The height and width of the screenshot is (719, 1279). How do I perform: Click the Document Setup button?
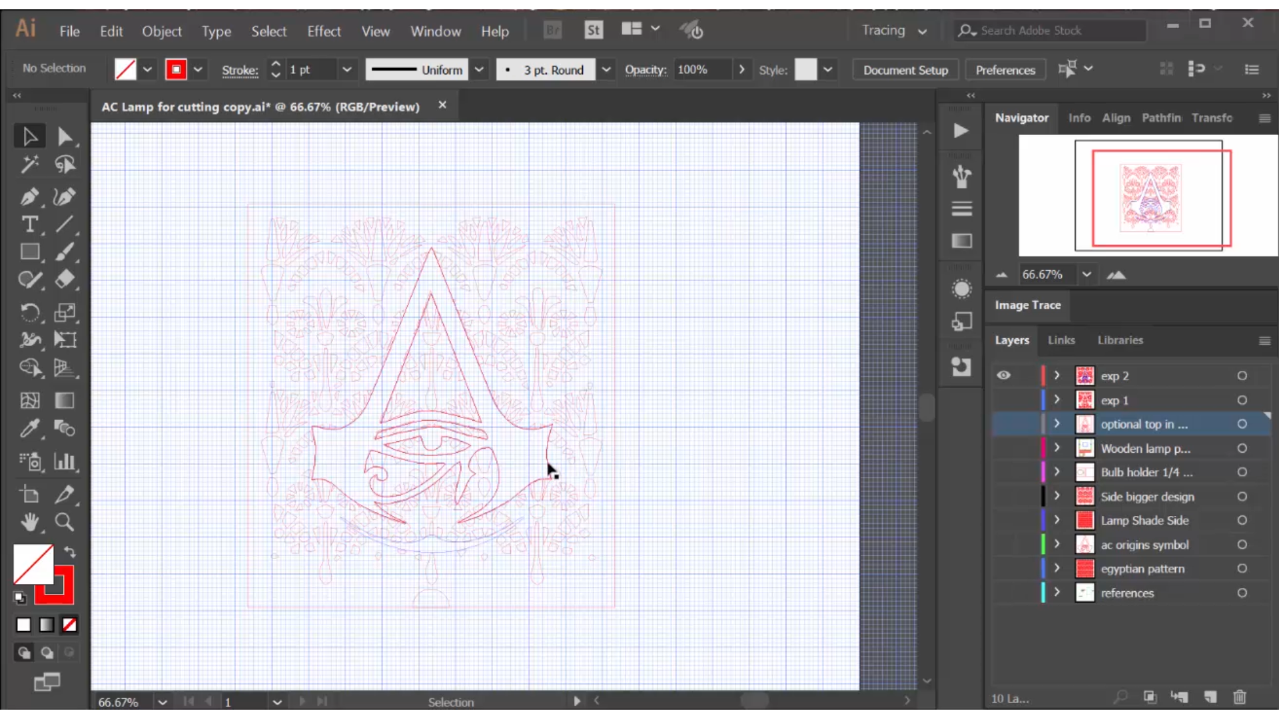coord(905,70)
